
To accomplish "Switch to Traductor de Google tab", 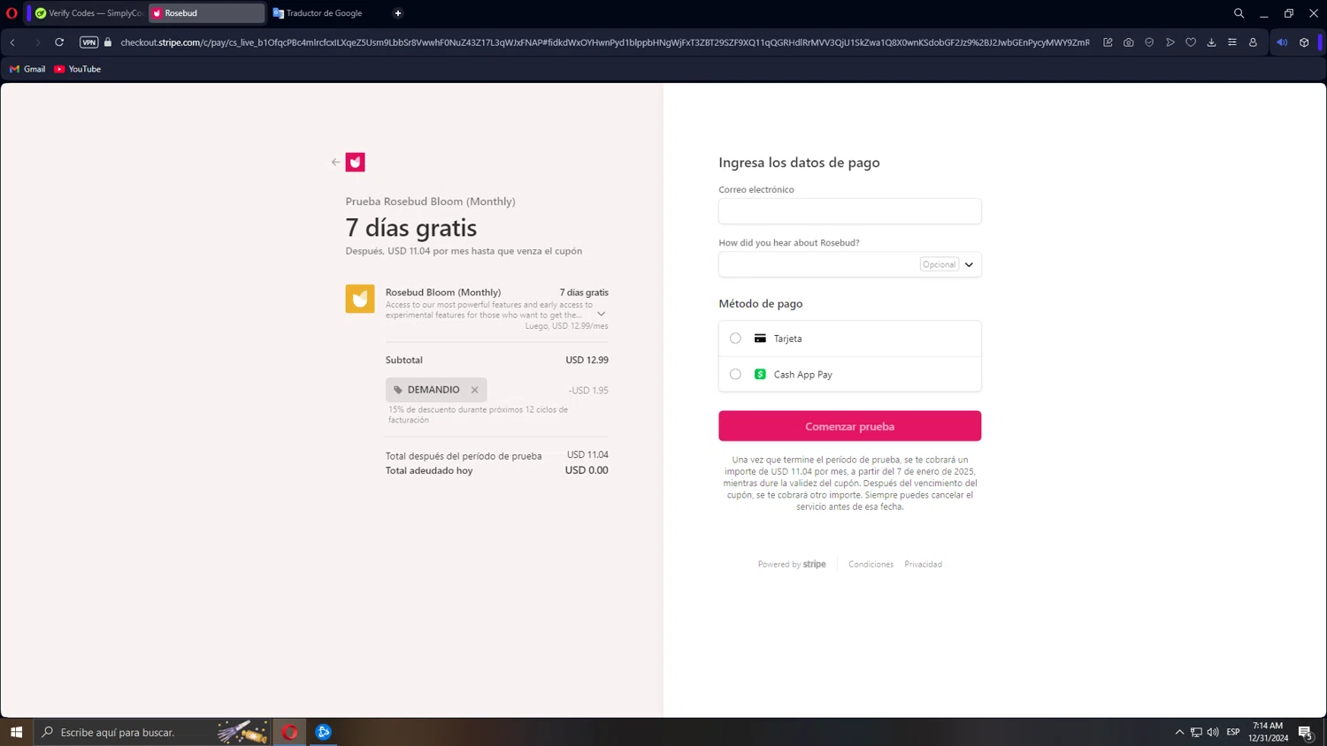I will (324, 13).
